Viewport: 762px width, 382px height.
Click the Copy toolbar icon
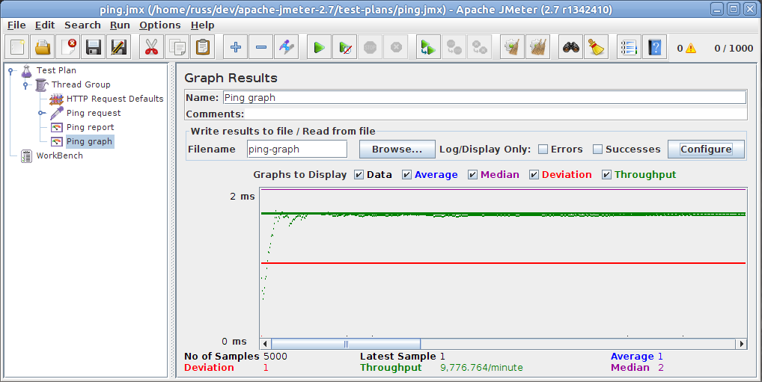177,47
